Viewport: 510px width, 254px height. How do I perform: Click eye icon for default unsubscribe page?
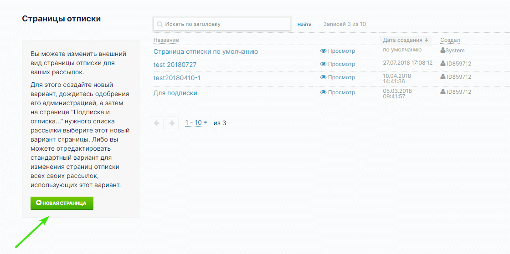tap(323, 51)
